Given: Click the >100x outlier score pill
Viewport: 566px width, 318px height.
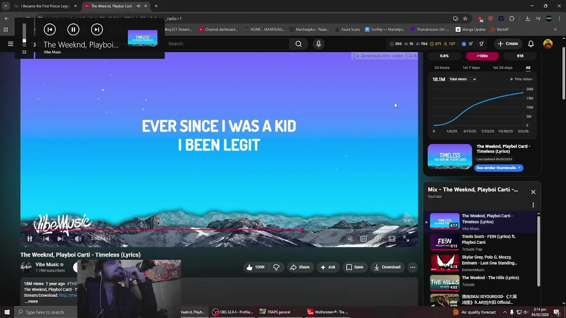Looking at the screenshot, I should (x=482, y=56).
